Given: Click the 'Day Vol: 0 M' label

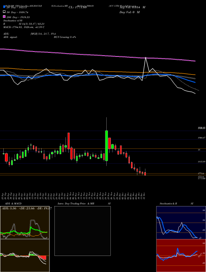Looking at the screenshot, I should click(129, 12).
